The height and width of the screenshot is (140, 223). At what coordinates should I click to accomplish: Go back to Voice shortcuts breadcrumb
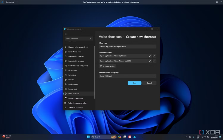(110, 37)
